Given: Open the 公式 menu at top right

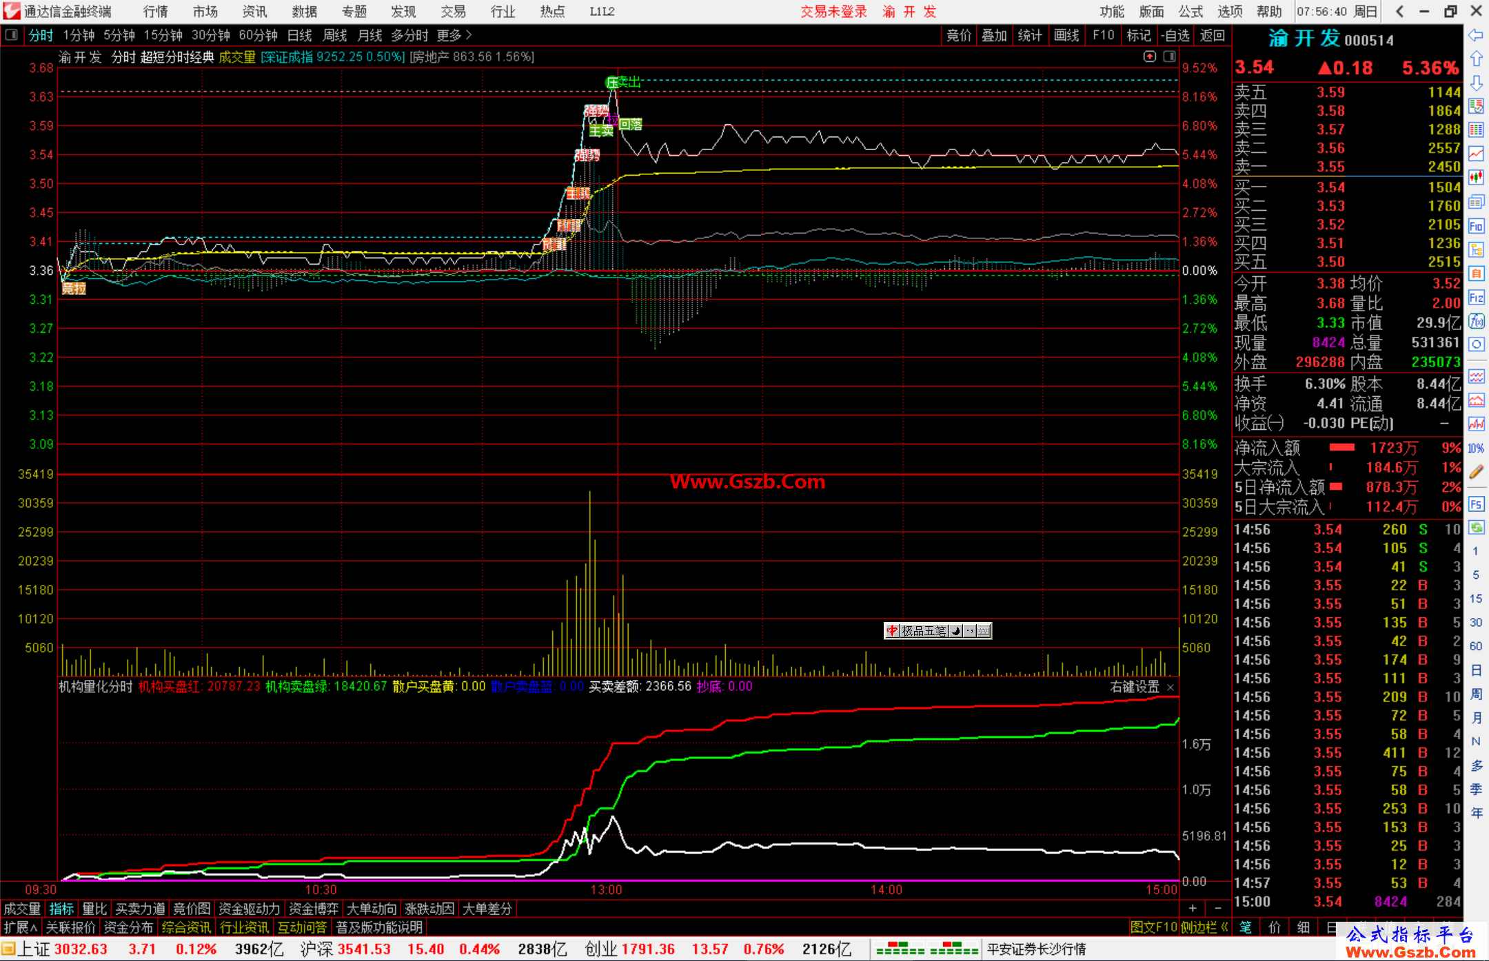Looking at the screenshot, I should coord(1191,12).
